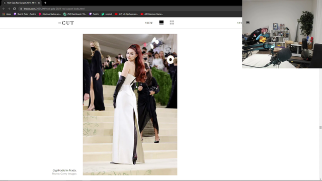
Task: Switch to single-image slideshow view icon
Action: pos(162,23)
